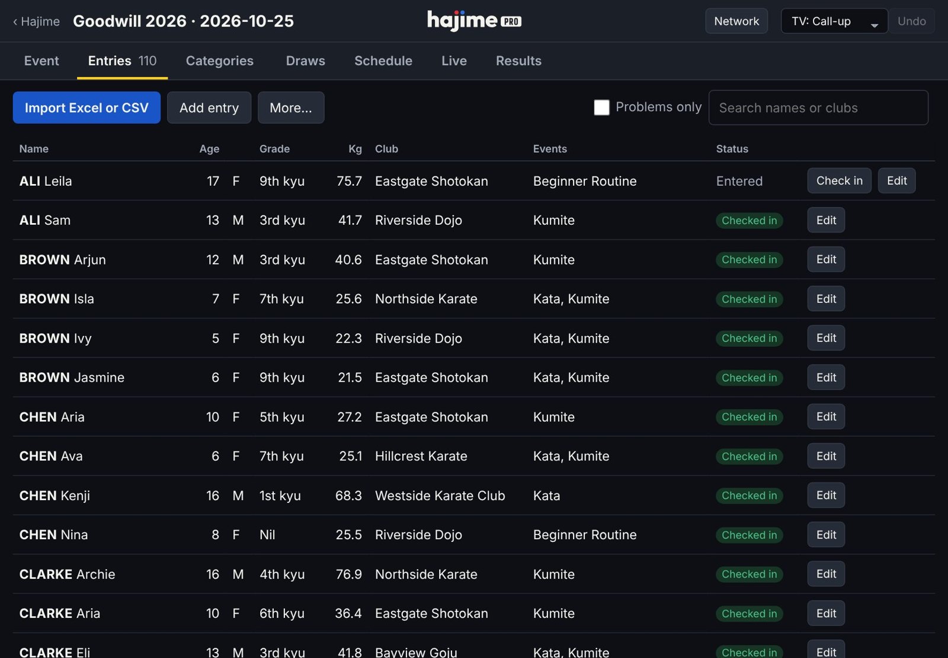948x658 pixels.
Task: Edit the BROWN Arjun entry
Action: 826,259
